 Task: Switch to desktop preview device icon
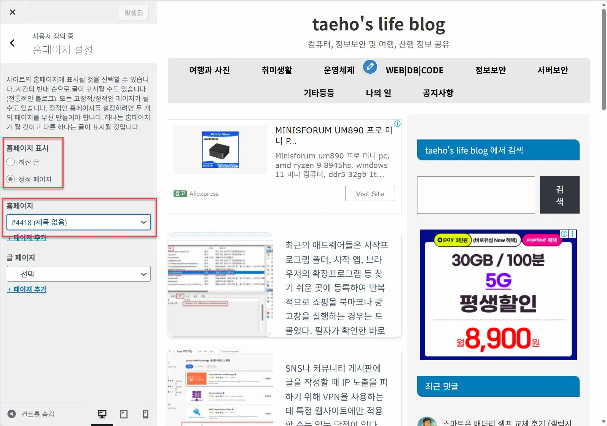coord(102,414)
